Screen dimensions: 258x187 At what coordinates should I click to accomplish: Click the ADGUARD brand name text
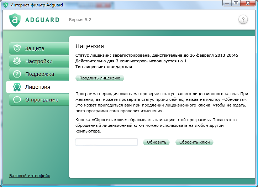[x=42, y=20]
